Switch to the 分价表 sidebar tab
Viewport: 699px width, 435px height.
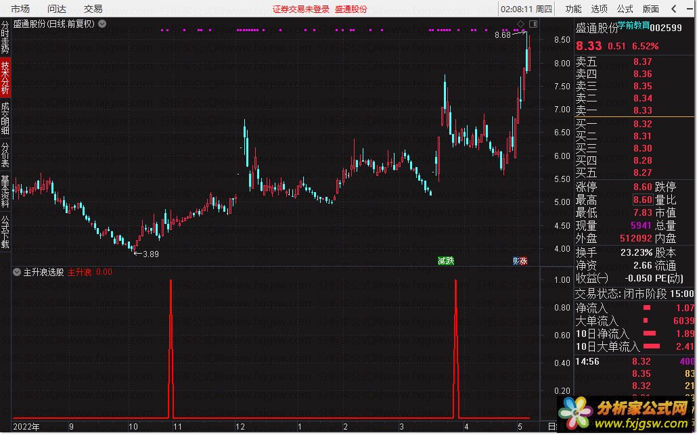coord(5,155)
